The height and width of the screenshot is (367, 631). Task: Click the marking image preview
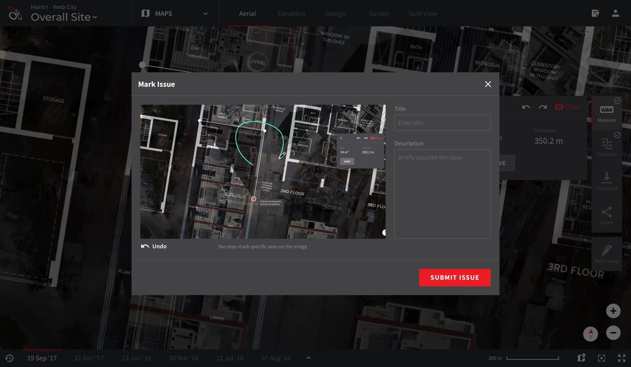click(263, 172)
